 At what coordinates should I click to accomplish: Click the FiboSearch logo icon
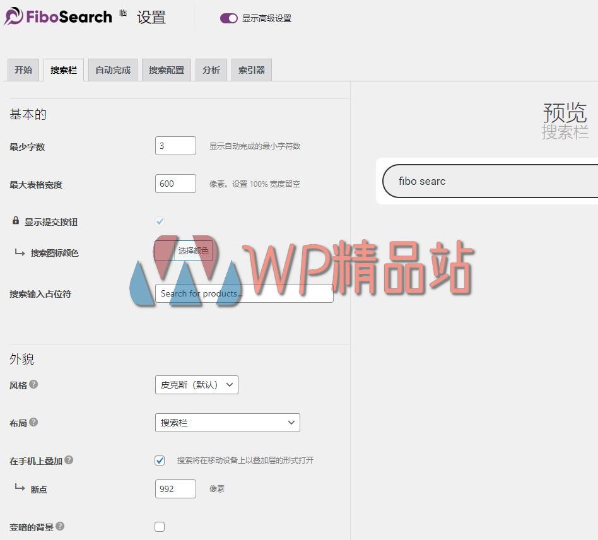click(14, 17)
